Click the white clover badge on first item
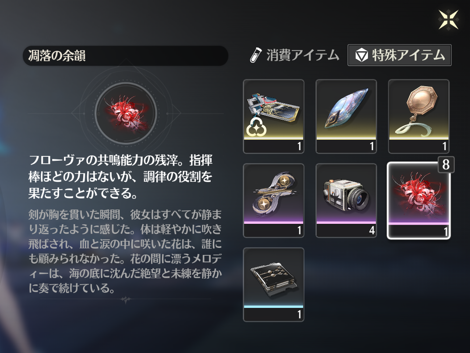Screen dimensions: 470x353 click(x=256, y=127)
